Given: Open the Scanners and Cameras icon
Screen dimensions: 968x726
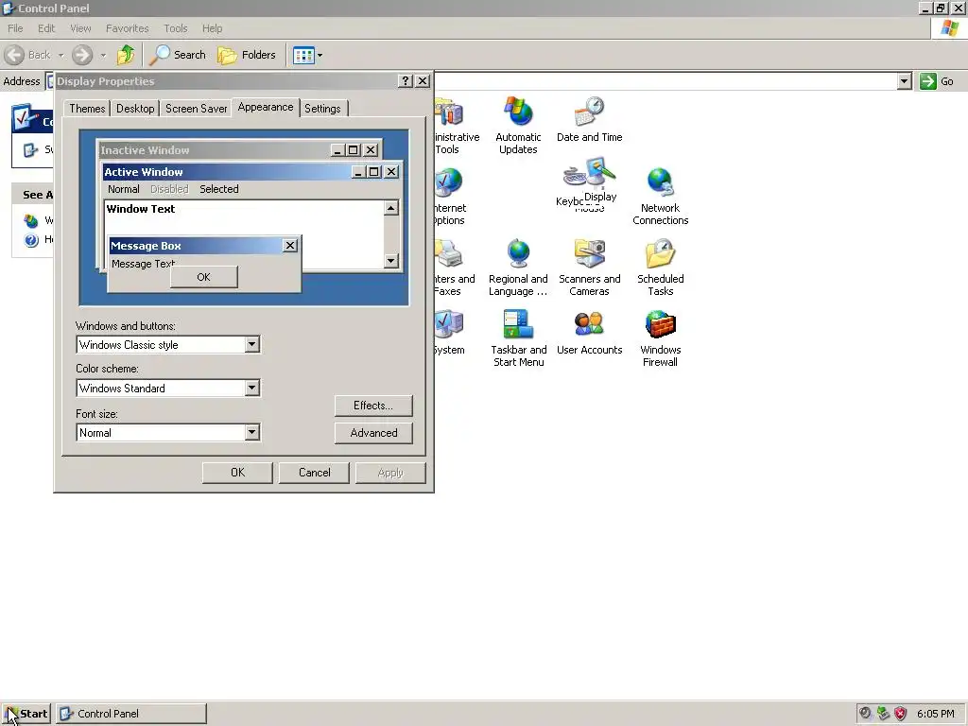Looking at the screenshot, I should (x=589, y=268).
